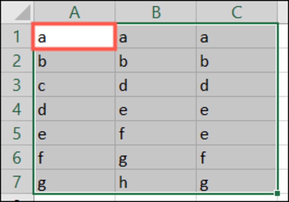
Task: Select row 5 header
Action: 17,133
